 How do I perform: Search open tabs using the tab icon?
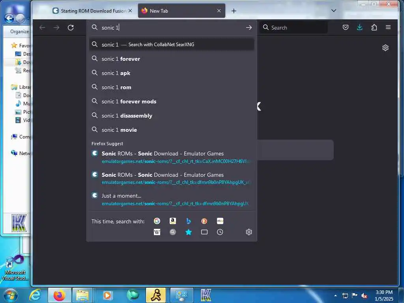click(204, 232)
